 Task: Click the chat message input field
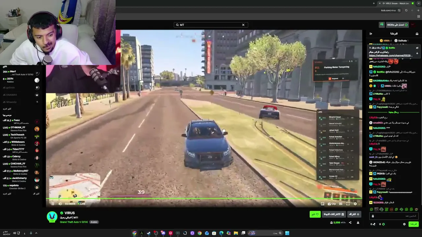[x=394, y=216]
